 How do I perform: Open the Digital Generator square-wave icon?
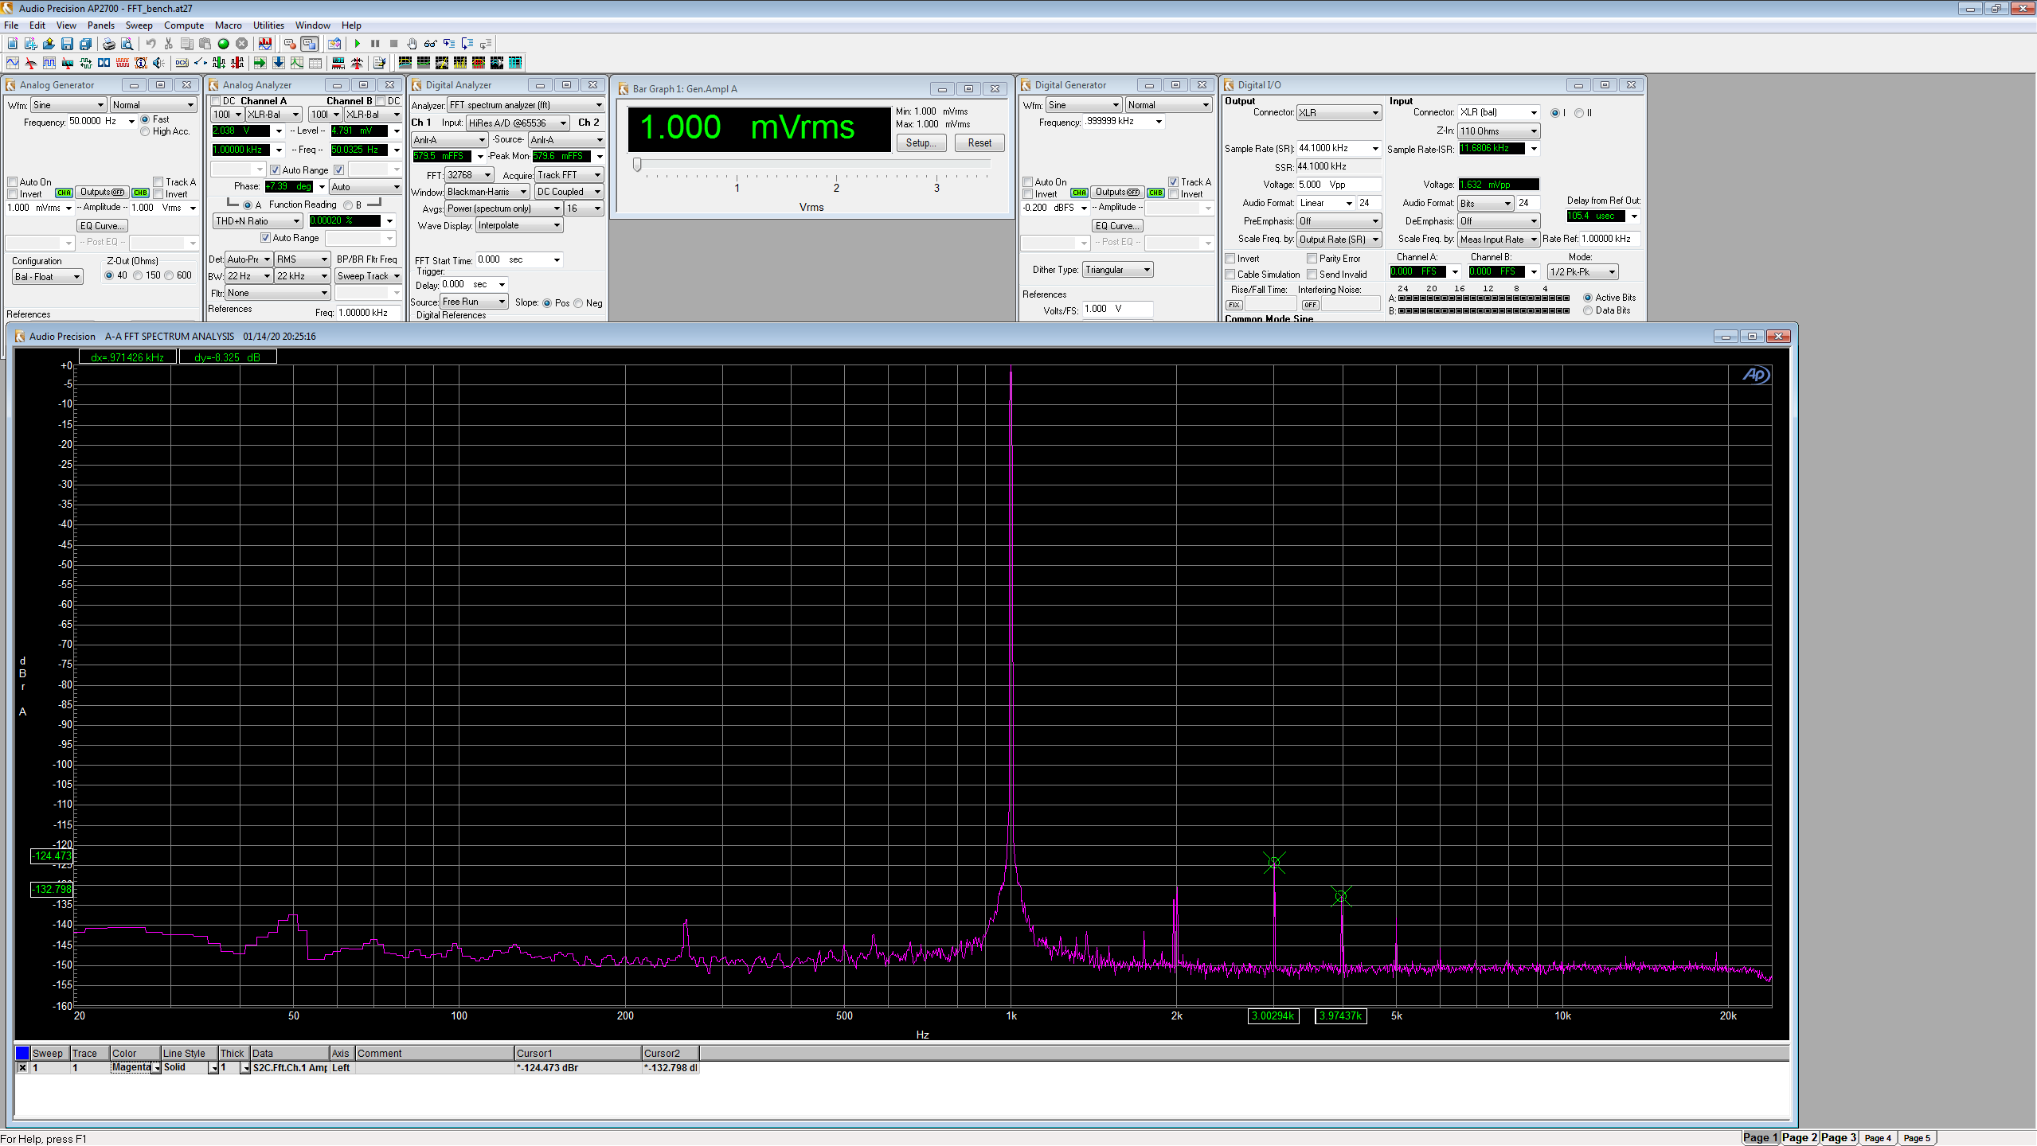tap(49, 63)
